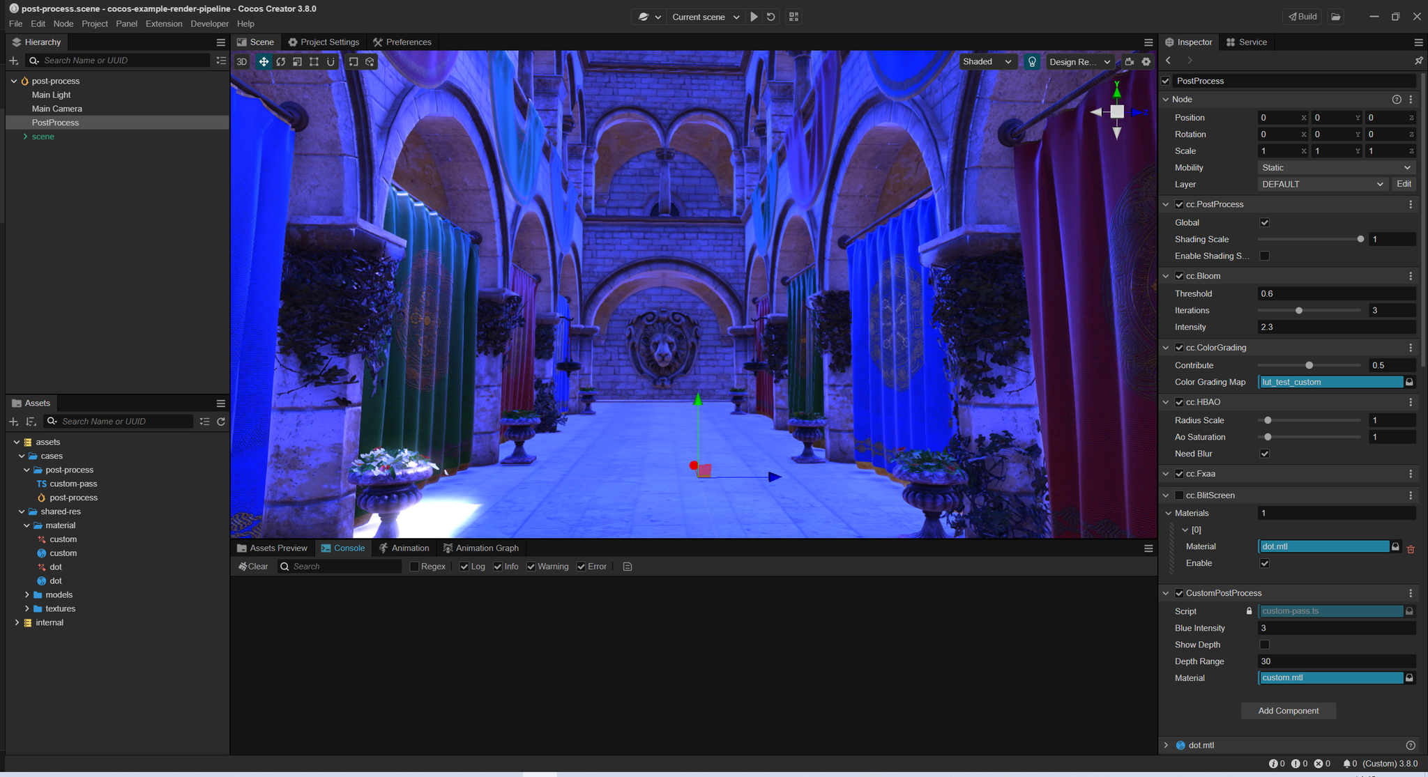Enable the Enable Shading Scale checkbox
The image size is (1428, 777).
click(1265, 256)
